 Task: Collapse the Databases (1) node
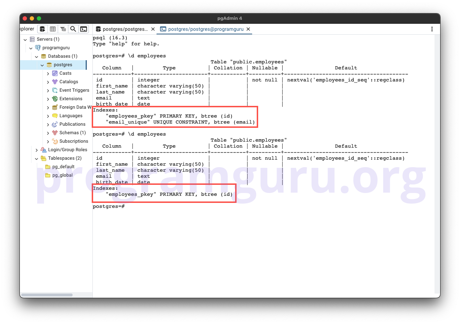click(x=36, y=56)
